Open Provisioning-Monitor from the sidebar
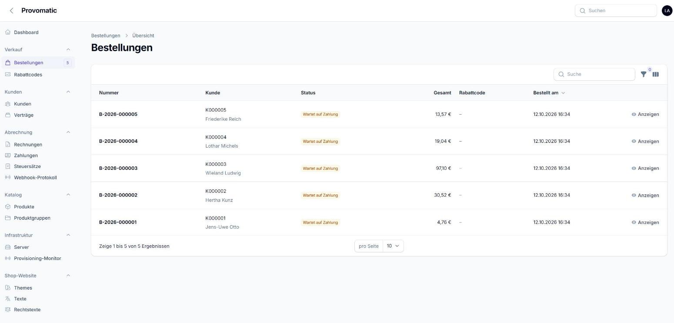674x323 pixels. coord(37,258)
